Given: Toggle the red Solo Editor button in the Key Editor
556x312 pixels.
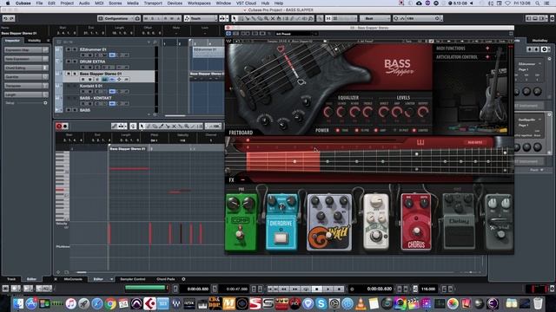Looking at the screenshot, I should point(59,126).
